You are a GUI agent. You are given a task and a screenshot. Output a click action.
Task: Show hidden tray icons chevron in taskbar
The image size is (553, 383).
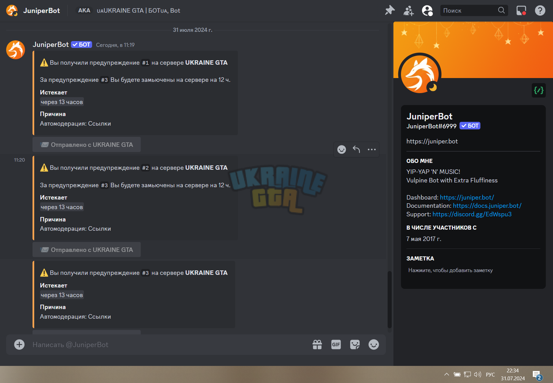coord(447,374)
